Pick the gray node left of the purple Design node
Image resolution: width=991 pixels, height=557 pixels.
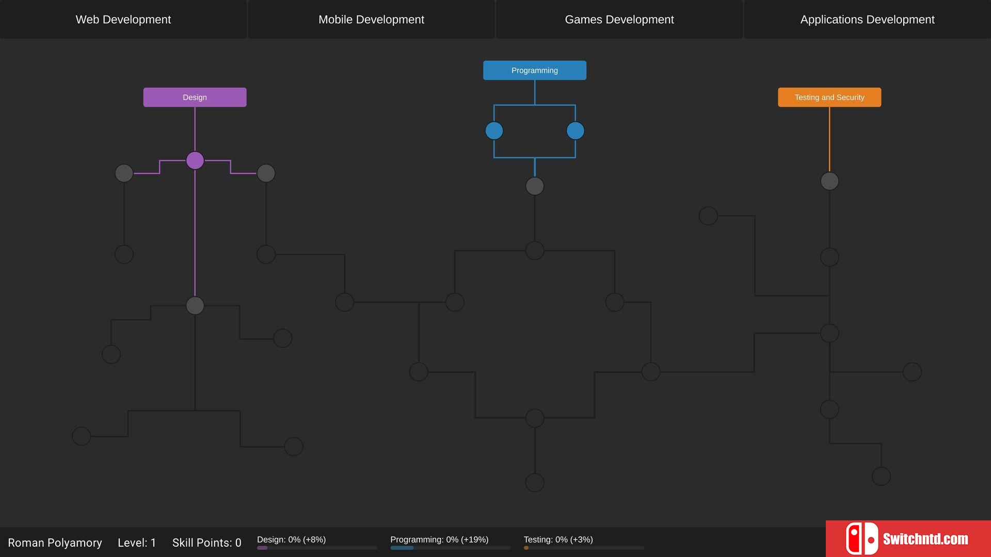point(124,173)
